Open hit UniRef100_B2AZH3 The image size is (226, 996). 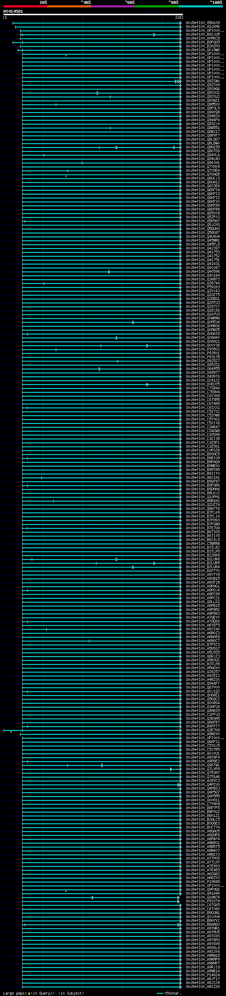tap(203, 46)
